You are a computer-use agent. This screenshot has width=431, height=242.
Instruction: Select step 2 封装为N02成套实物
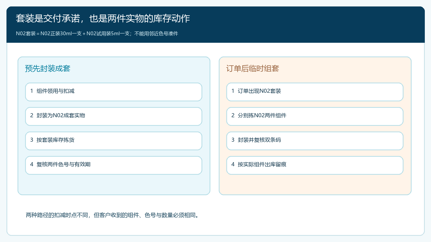(x=114, y=116)
